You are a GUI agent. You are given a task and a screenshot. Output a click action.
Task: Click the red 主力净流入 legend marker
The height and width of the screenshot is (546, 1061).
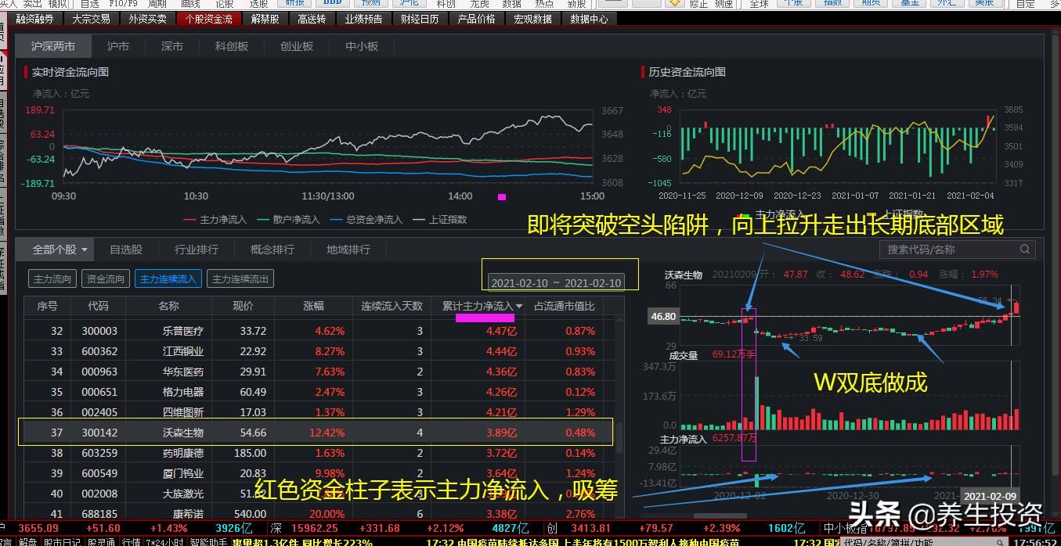pyautogui.click(x=189, y=220)
